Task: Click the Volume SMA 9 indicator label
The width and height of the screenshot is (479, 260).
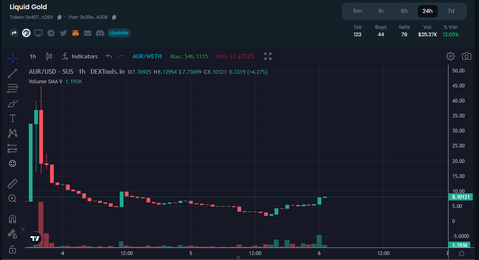Action: coord(45,82)
